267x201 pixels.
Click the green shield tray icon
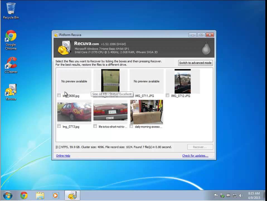(222, 196)
